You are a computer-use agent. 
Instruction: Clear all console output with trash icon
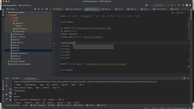click(10, 100)
